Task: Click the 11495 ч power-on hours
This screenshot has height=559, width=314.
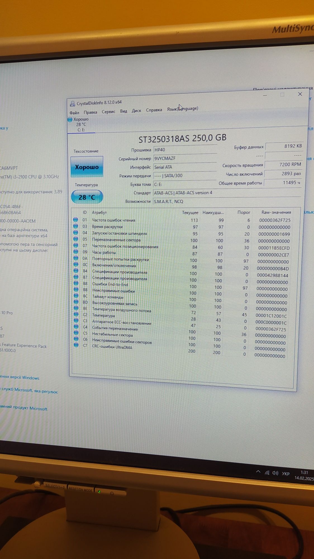Action: tap(283, 183)
